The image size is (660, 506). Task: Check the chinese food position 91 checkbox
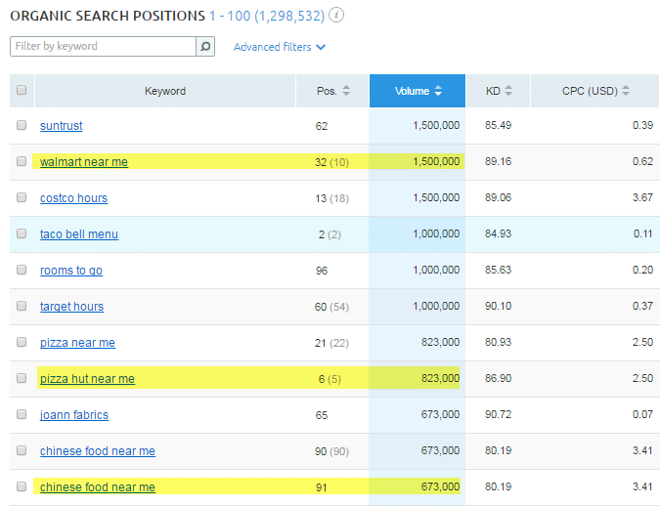click(x=22, y=486)
